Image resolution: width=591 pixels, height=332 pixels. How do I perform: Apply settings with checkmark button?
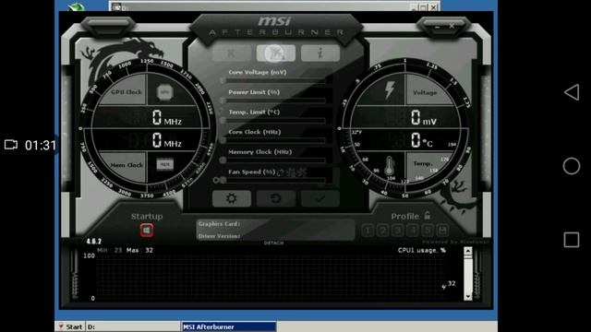(320, 198)
